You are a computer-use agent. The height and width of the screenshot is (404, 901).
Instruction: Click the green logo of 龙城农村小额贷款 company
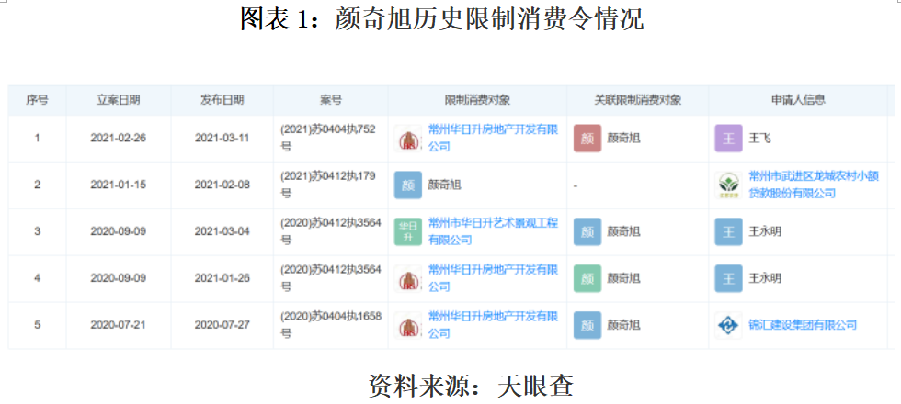pyautogui.click(x=728, y=185)
